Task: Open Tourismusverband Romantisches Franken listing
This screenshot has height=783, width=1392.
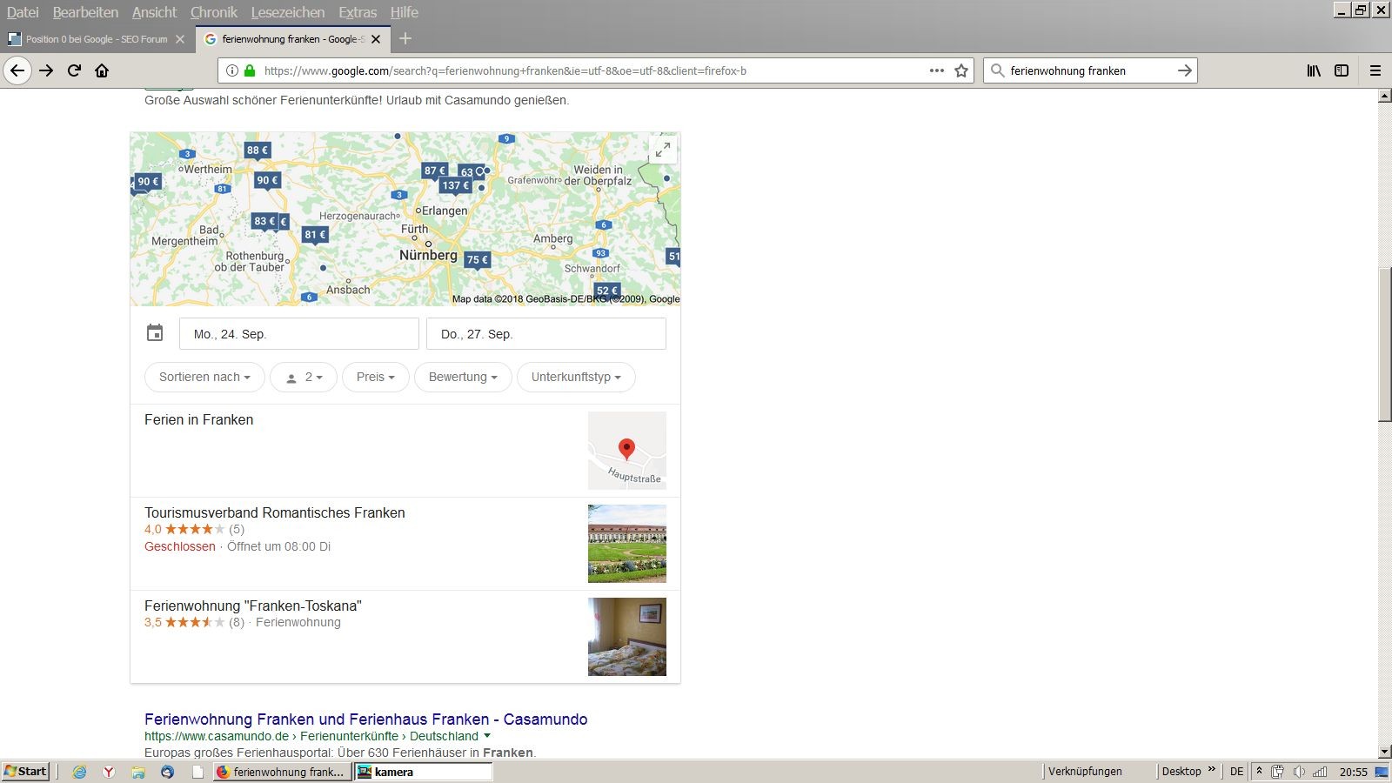Action: point(274,512)
